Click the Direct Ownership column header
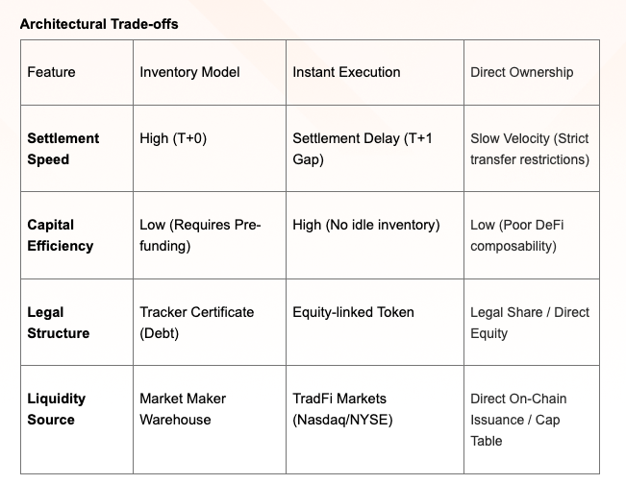This screenshot has height=484, width=626. point(532,73)
